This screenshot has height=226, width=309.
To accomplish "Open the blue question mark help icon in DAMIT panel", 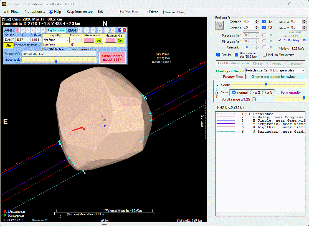I will coord(120,30).
